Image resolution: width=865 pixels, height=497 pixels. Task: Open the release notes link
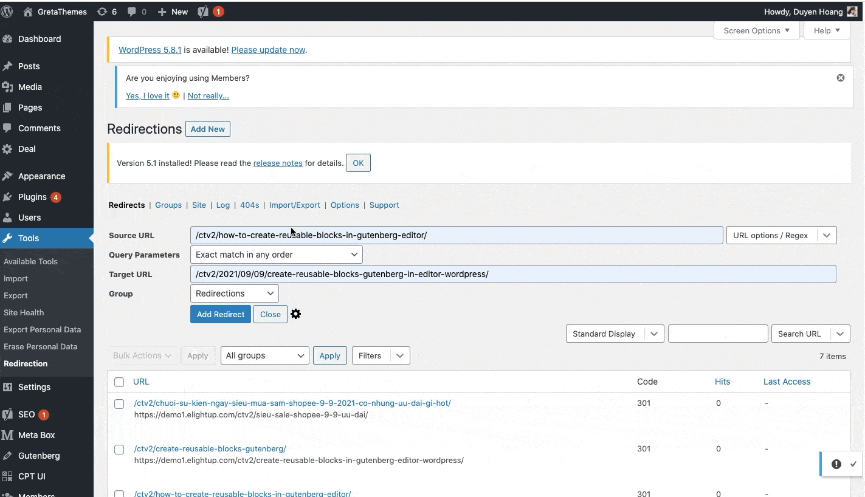pyautogui.click(x=278, y=163)
